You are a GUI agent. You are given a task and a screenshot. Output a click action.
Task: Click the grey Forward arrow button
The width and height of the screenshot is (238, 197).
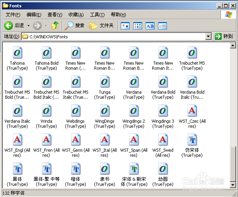pos(37,26)
